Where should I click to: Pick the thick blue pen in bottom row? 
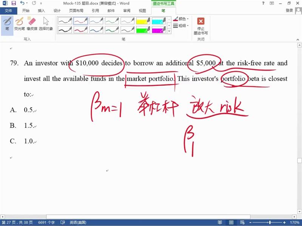[96, 30]
